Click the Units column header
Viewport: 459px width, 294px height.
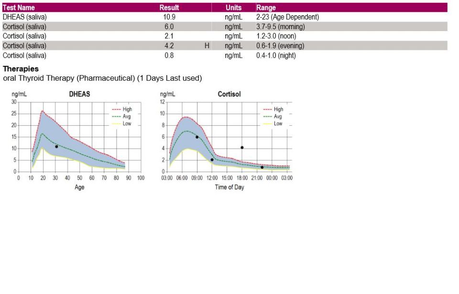tap(234, 8)
